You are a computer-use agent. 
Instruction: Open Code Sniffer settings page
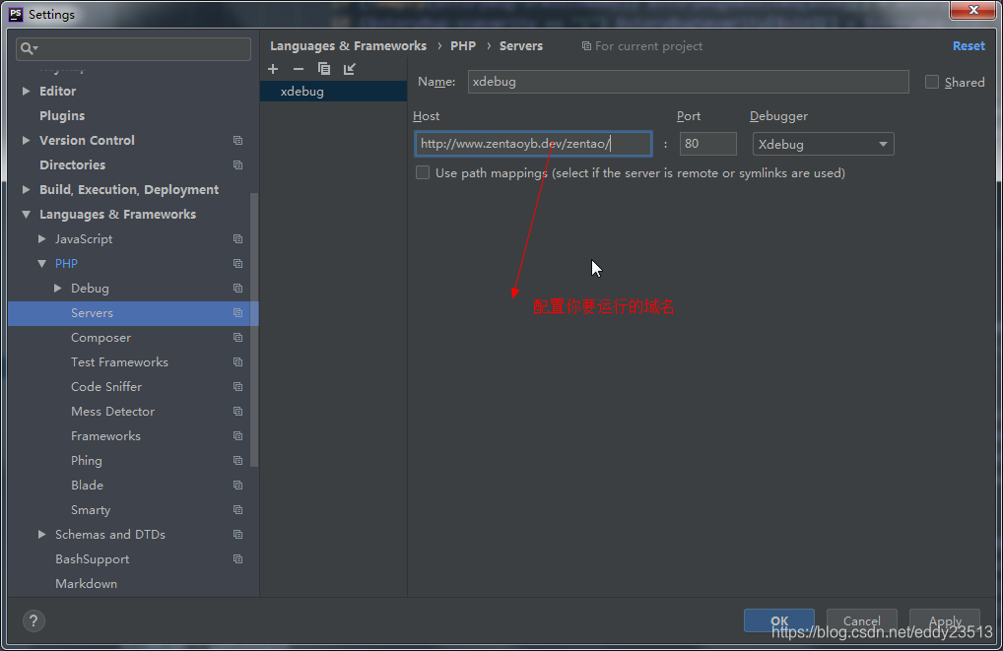click(x=106, y=386)
